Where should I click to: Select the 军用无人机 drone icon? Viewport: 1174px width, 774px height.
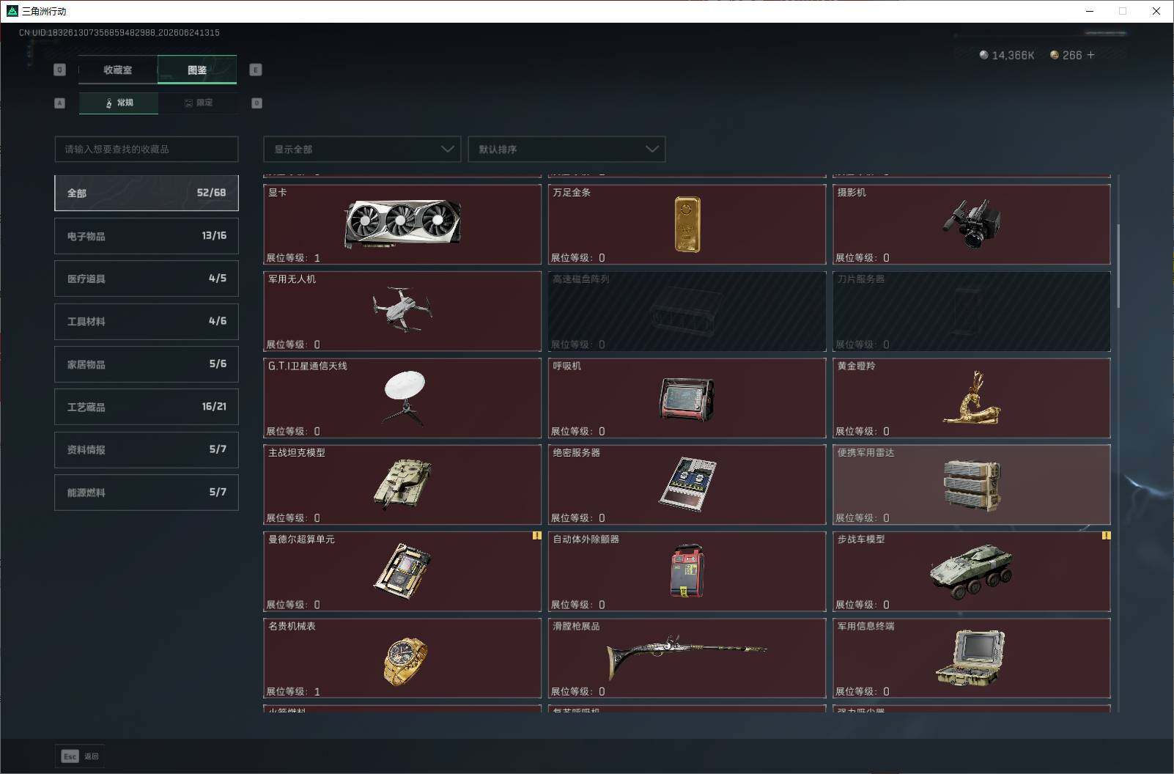pyautogui.click(x=402, y=309)
